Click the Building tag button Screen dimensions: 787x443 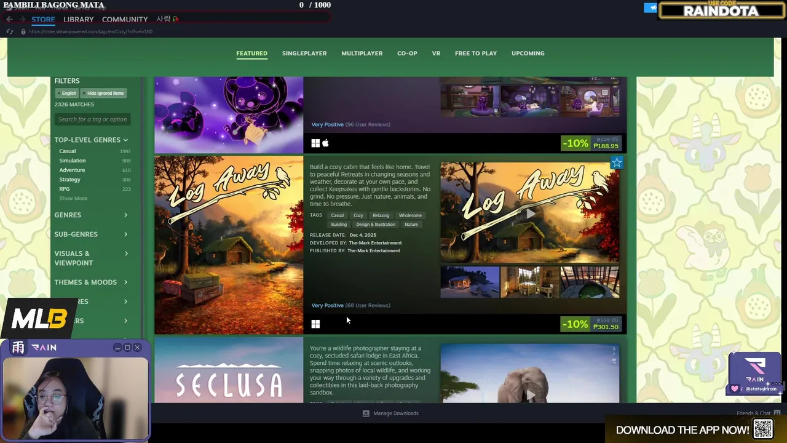pos(339,225)
